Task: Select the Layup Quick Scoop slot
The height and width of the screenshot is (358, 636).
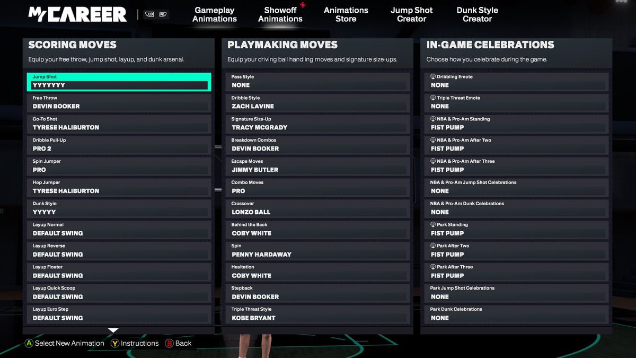Action: coord(119,294)
